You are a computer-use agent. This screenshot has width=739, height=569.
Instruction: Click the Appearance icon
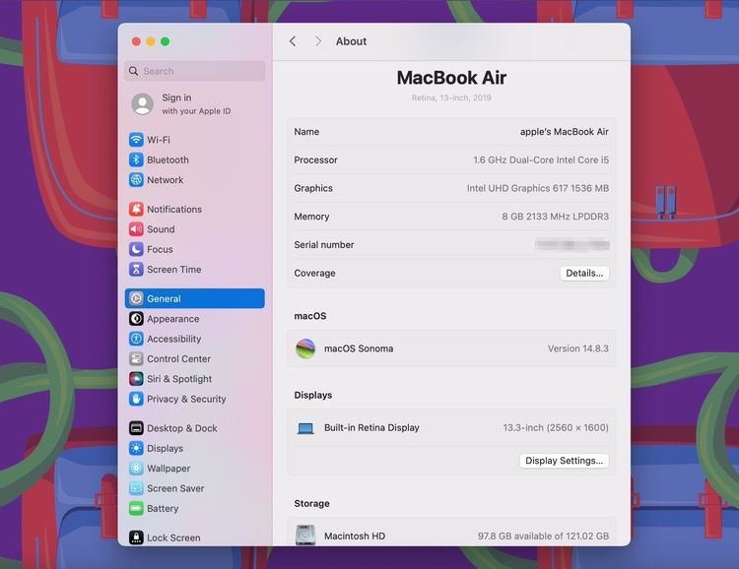tap(136, 318)
